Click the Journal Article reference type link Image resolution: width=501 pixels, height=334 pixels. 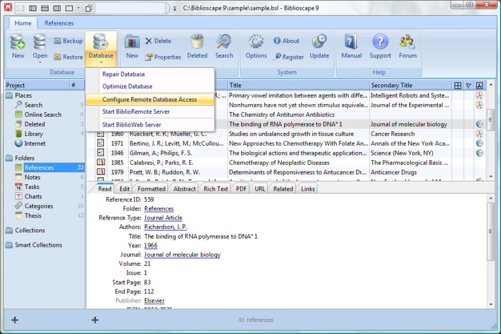point(163,218)
